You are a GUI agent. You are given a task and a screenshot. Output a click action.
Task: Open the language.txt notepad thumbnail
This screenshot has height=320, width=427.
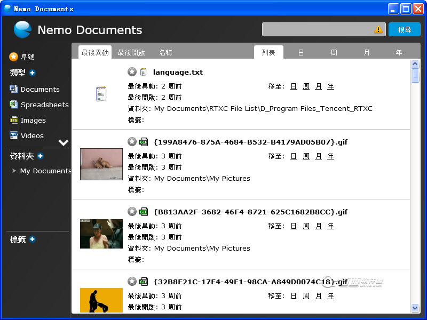(x=101, y=94)
